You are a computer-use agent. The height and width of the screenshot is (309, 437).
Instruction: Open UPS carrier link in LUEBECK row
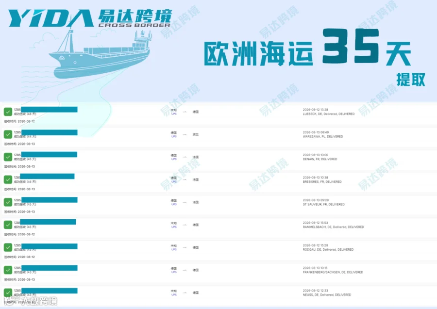(x=174, y=114)
